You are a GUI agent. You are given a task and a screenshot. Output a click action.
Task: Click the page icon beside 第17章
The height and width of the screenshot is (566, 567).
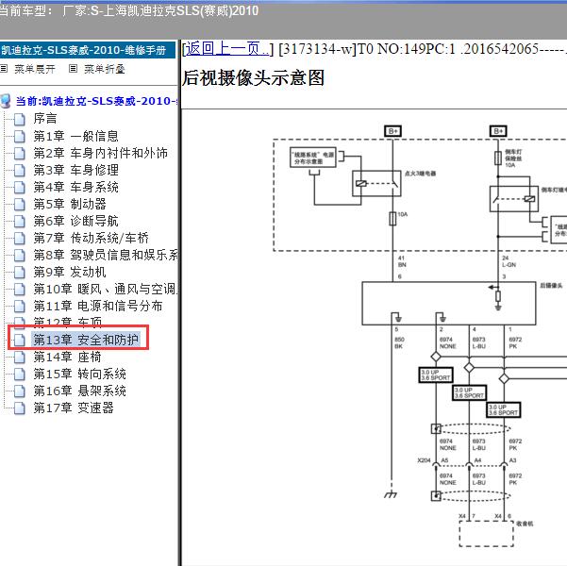(x=20, y=408)
